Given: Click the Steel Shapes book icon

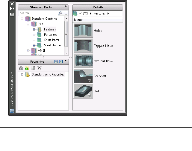Looking at the screenshot, I should pos(39,45).
